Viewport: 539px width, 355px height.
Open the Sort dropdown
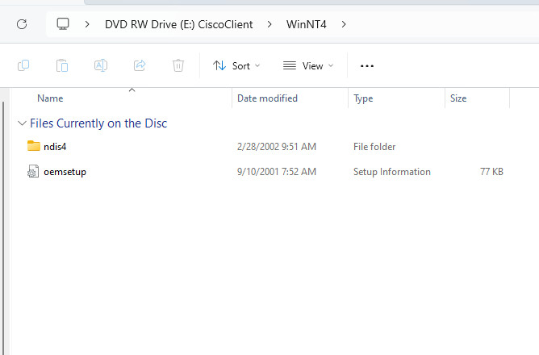(236, 65)
